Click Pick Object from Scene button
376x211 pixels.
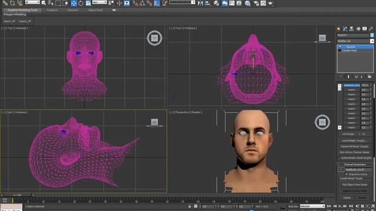coord(354,185)
